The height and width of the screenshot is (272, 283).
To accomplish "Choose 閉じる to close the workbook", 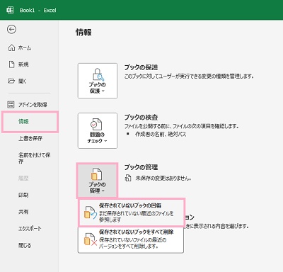I will click(x=25, y=245).
